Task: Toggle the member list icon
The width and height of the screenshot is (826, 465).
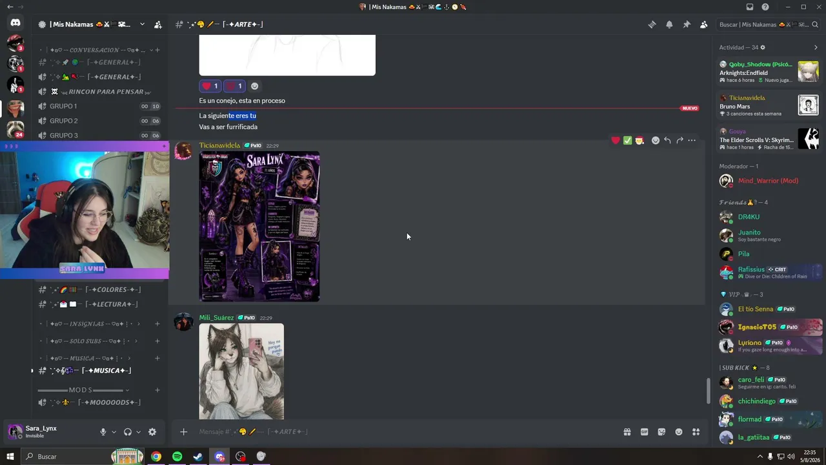Action: [703, 25]
